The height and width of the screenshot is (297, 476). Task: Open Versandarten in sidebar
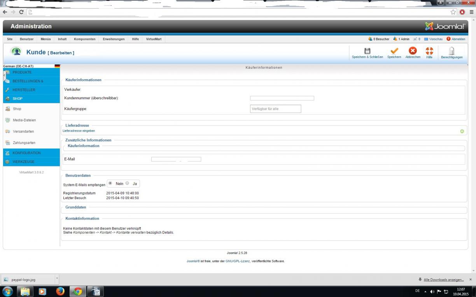pos(23,132)
